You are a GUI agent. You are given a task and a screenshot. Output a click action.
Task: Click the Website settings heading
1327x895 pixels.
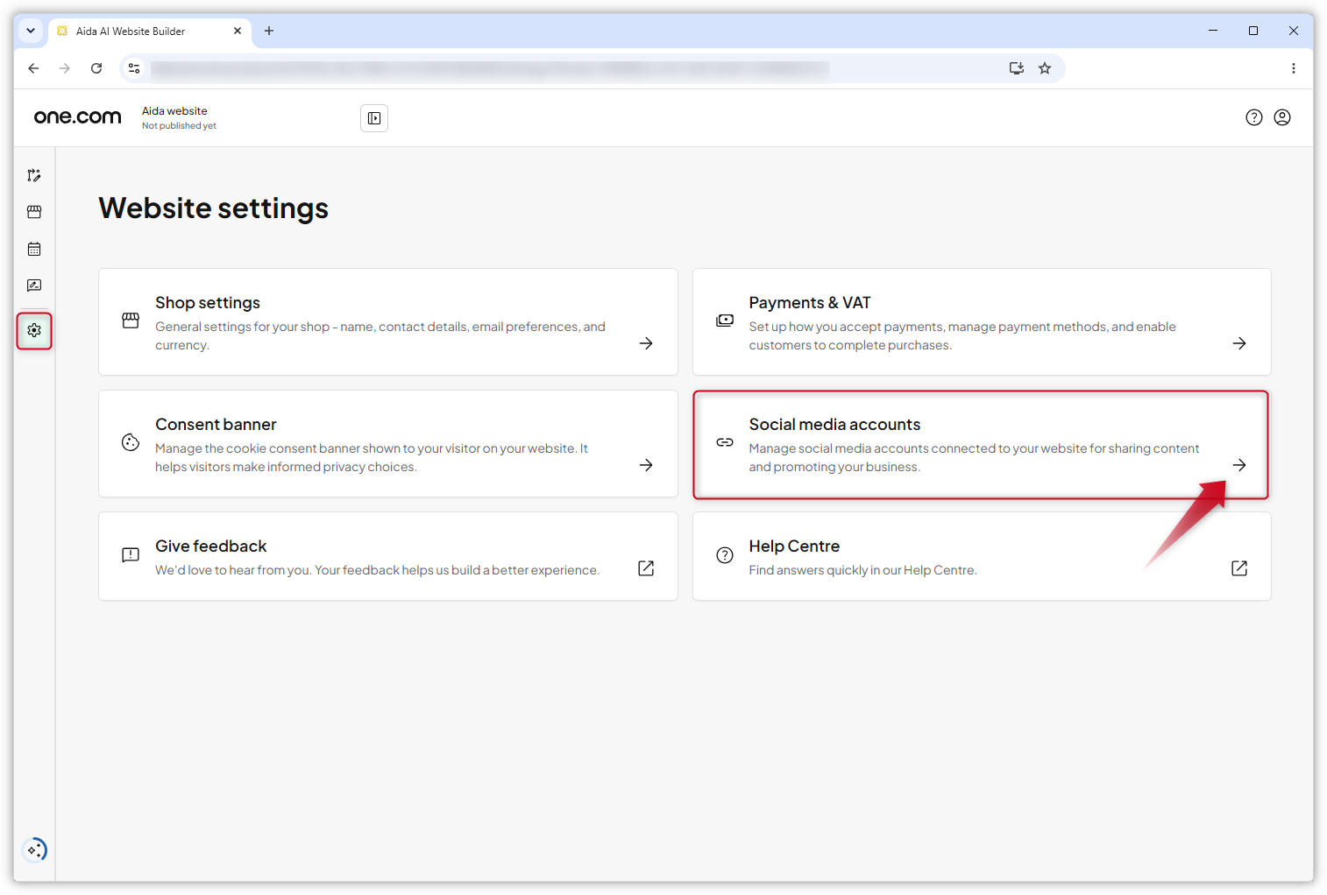coord(213,208)
